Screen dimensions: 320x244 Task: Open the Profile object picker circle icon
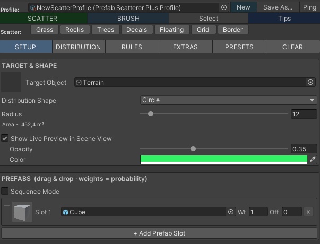[224, 7]
